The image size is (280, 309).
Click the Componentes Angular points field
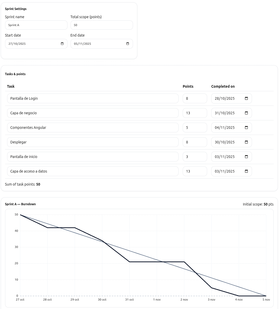click(x=195, y=128)
